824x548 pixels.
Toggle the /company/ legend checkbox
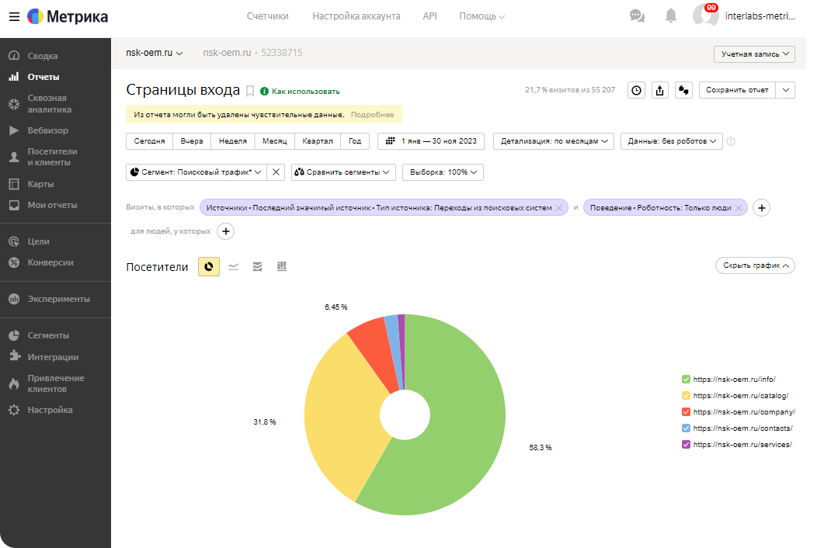coord(686,412)
